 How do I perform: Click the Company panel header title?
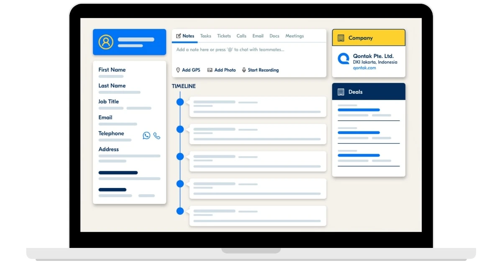(361, 38)
